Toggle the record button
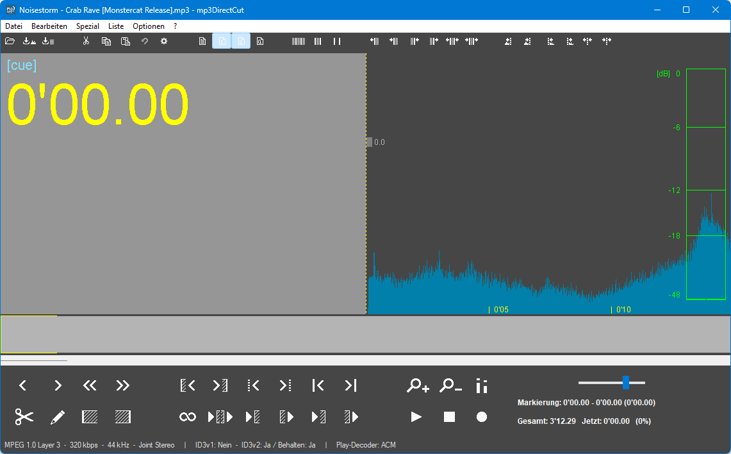Image resolution: width=731 pixels, height=454 pixels. coord(482,417)
